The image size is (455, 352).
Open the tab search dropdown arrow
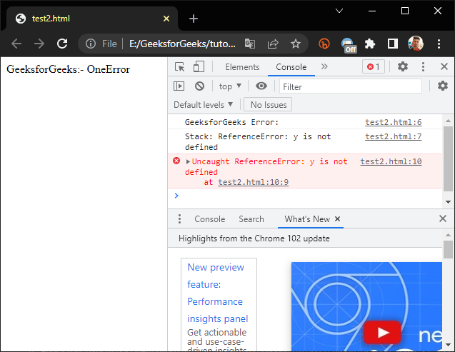339,11
